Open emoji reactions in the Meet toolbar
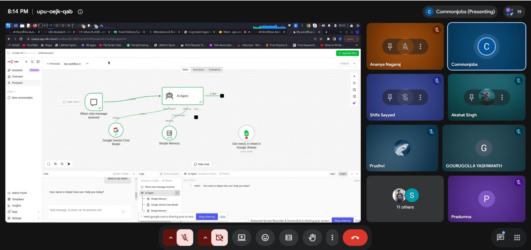The image size is (531, 250). point(265,238)
